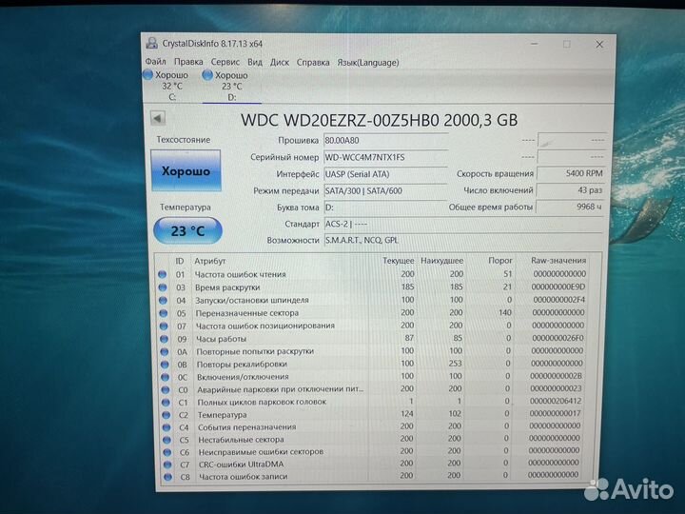Select the C: disk tab at 32 °C
This screenshot has height=514, width=685.
click(x=171, y=86)
